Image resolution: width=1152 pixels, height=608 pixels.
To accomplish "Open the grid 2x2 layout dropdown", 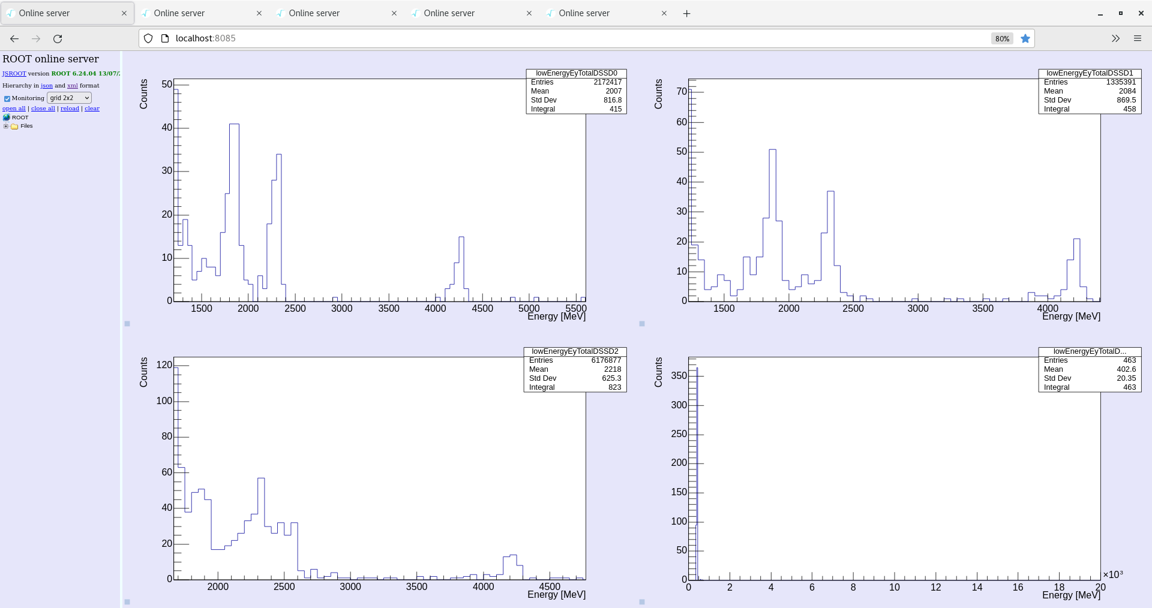I will pos(68,98).
